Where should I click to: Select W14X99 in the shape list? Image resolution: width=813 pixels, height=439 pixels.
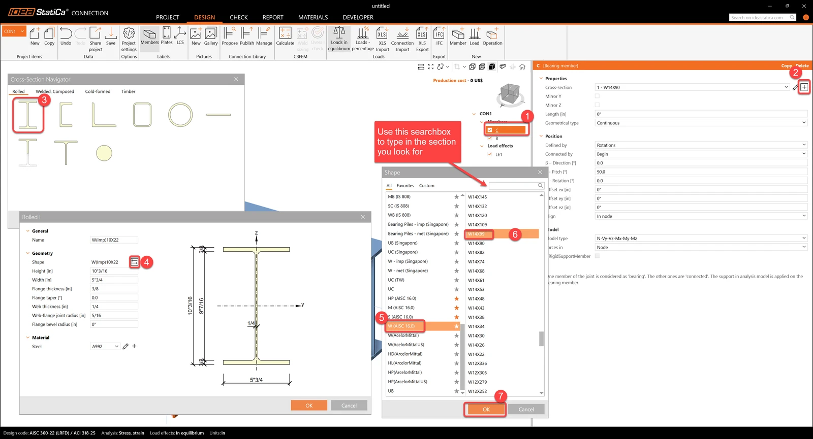(502, 234)
